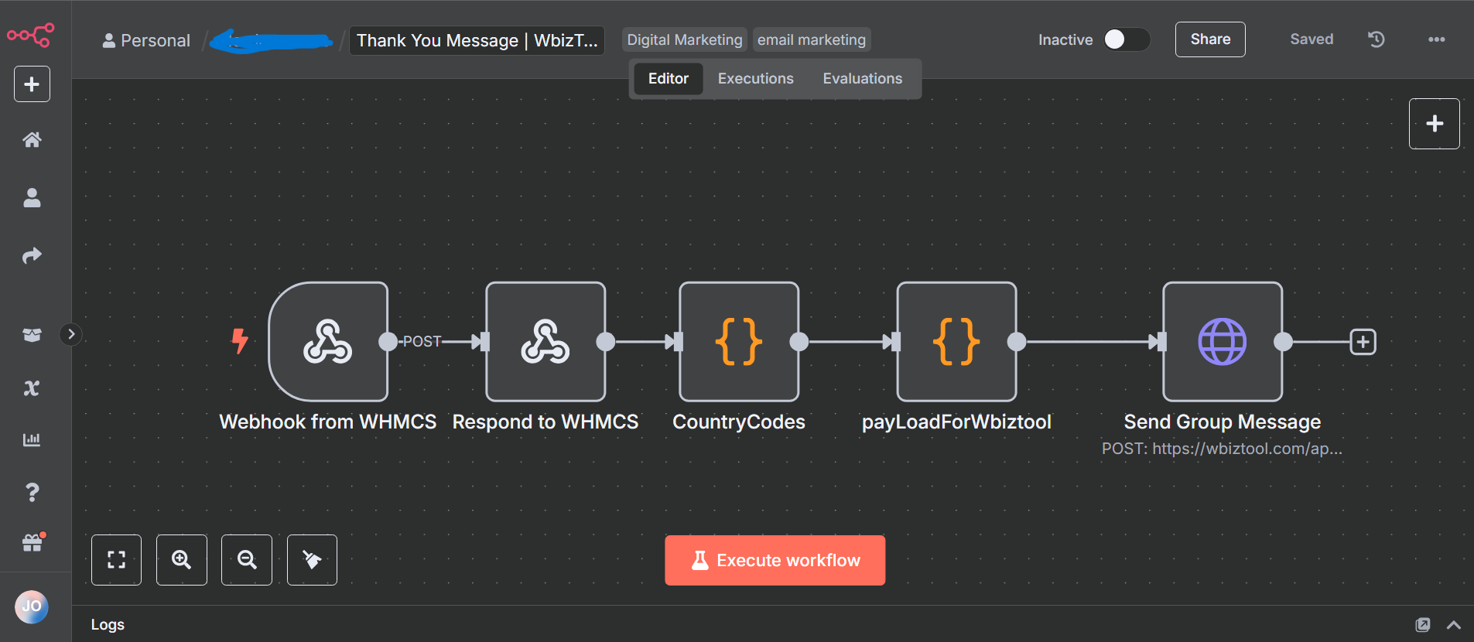Select the CountryCodes code node
The height and width of the screenshot is (642, 1474).
(x=739, y=341)
